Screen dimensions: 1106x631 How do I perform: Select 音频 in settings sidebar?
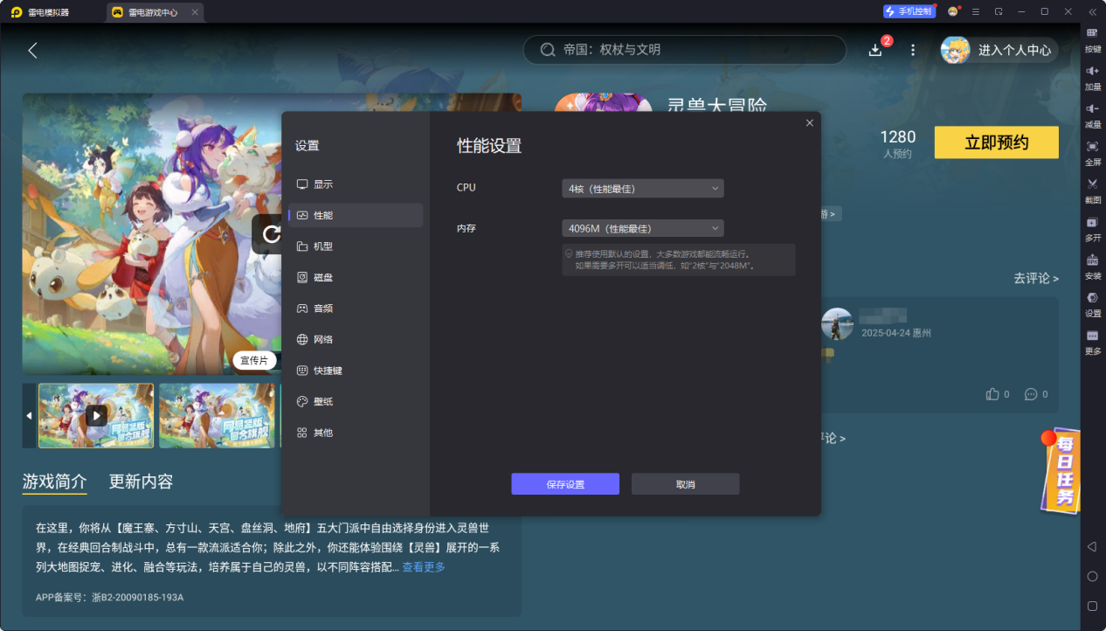356,309
